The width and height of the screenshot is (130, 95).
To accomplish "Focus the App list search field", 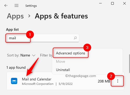I will pyautogui.click(x=42, y=38).
